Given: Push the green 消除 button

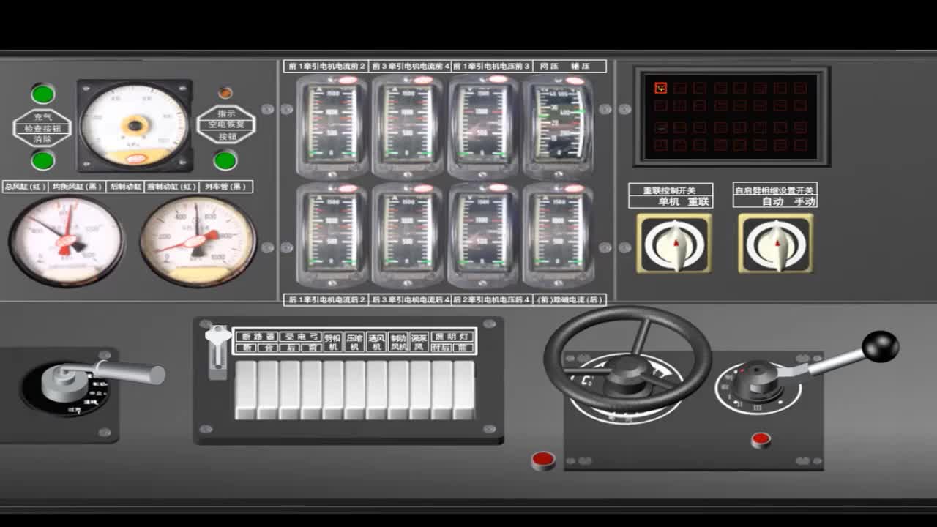Looking at the screenshot, I should coord(43,160).
